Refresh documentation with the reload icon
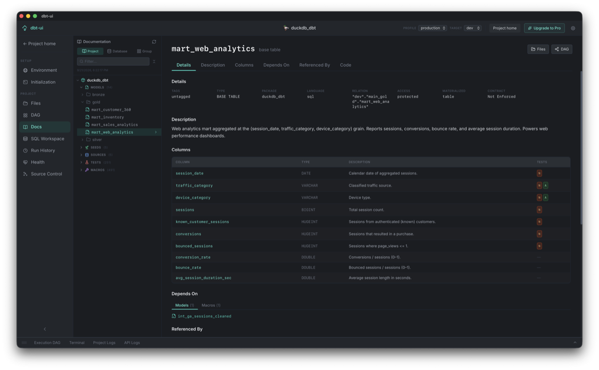 pos(154,42)
